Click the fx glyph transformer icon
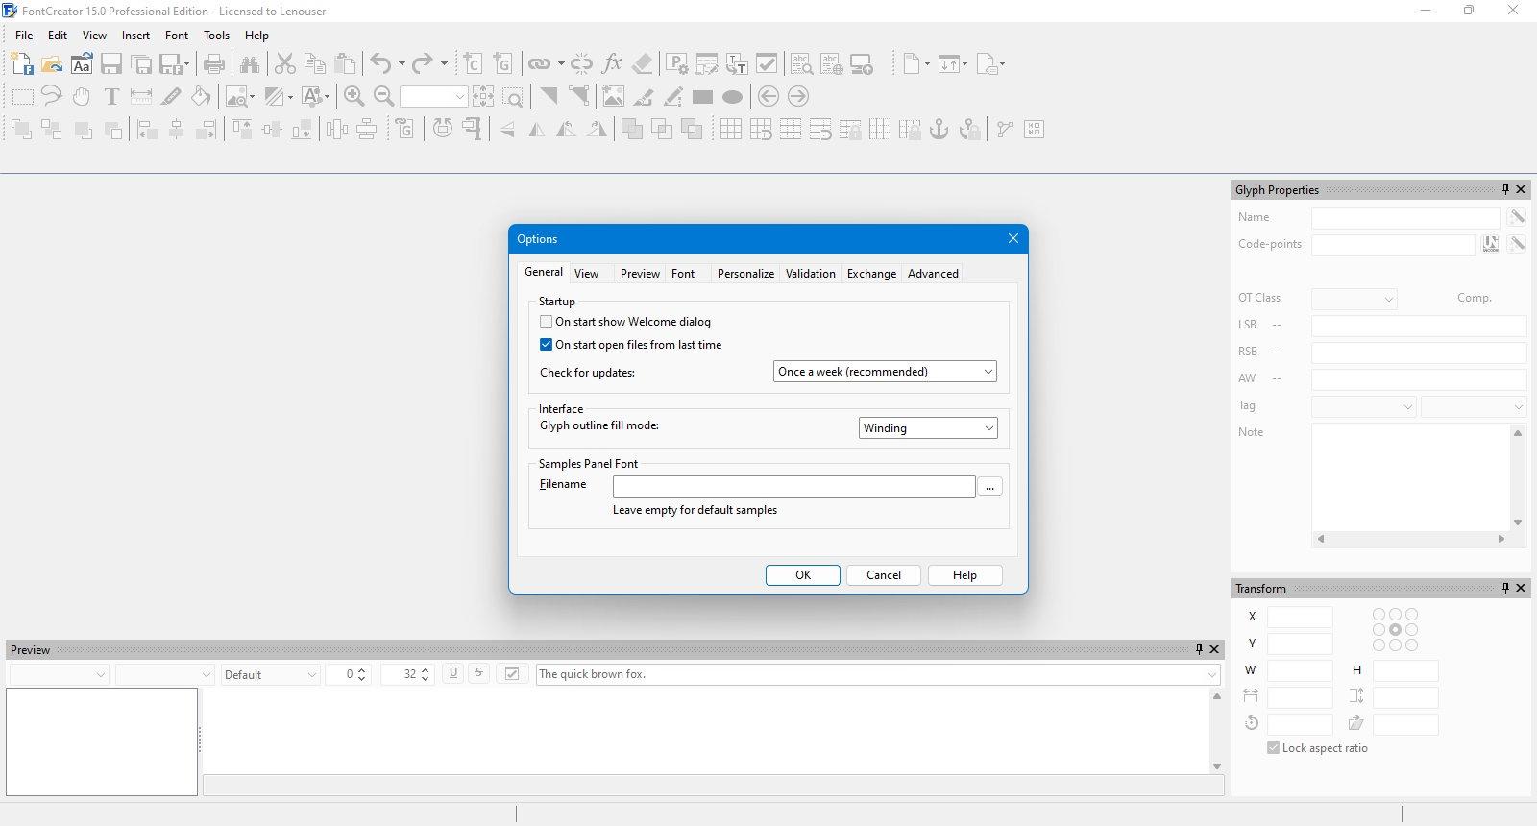This screenshot has height=826, width=1537. pos(612,64)
